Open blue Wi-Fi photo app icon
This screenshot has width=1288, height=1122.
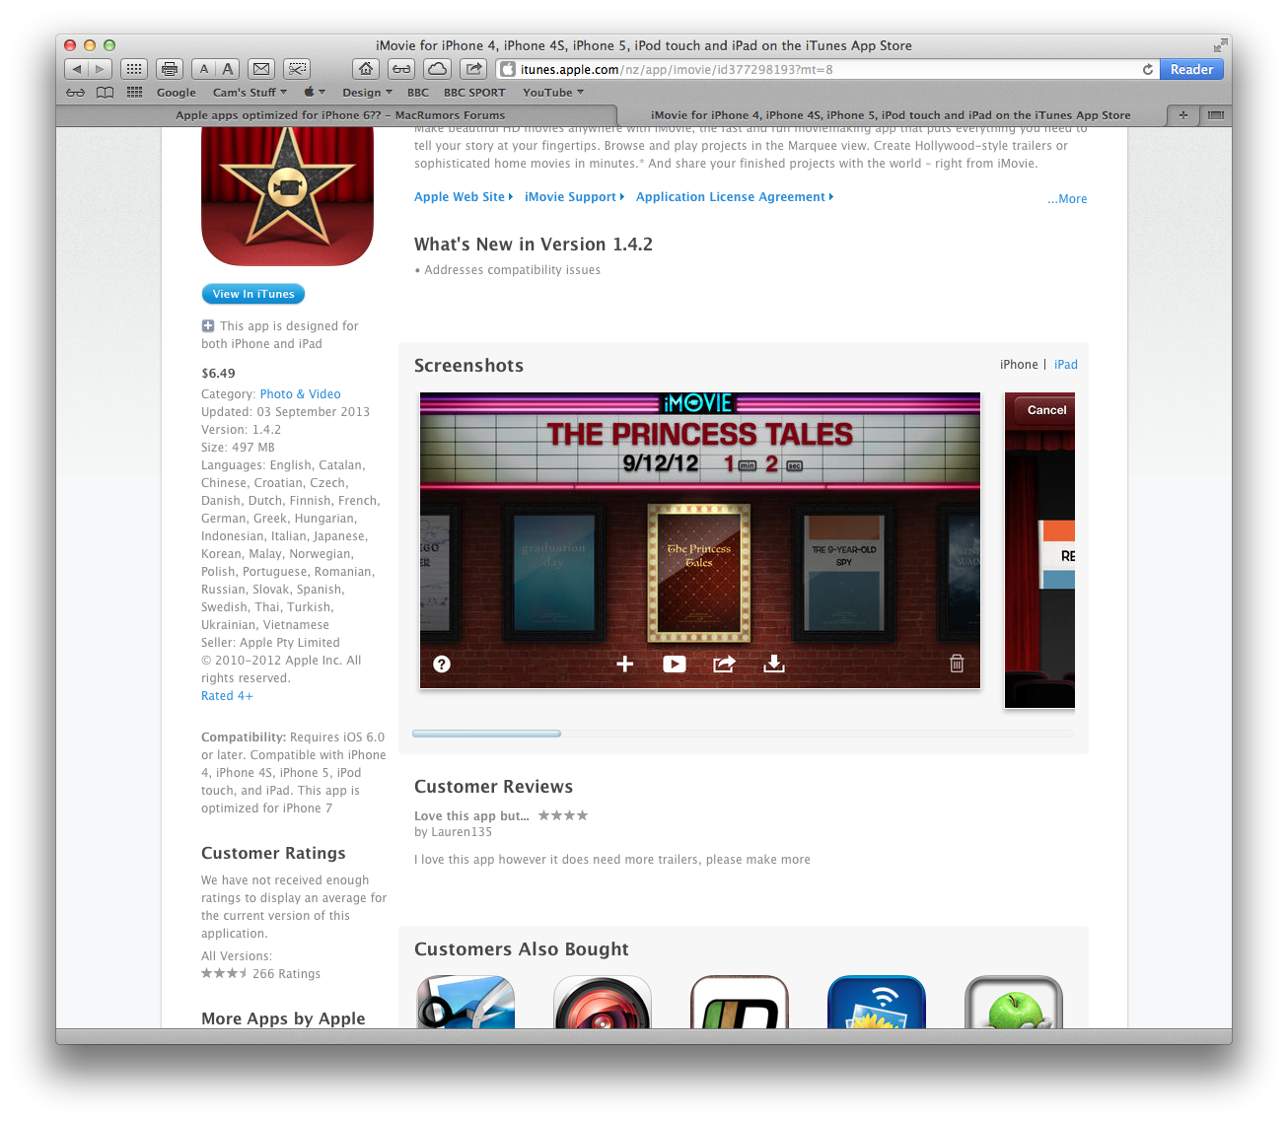[x=877, y=1003]
